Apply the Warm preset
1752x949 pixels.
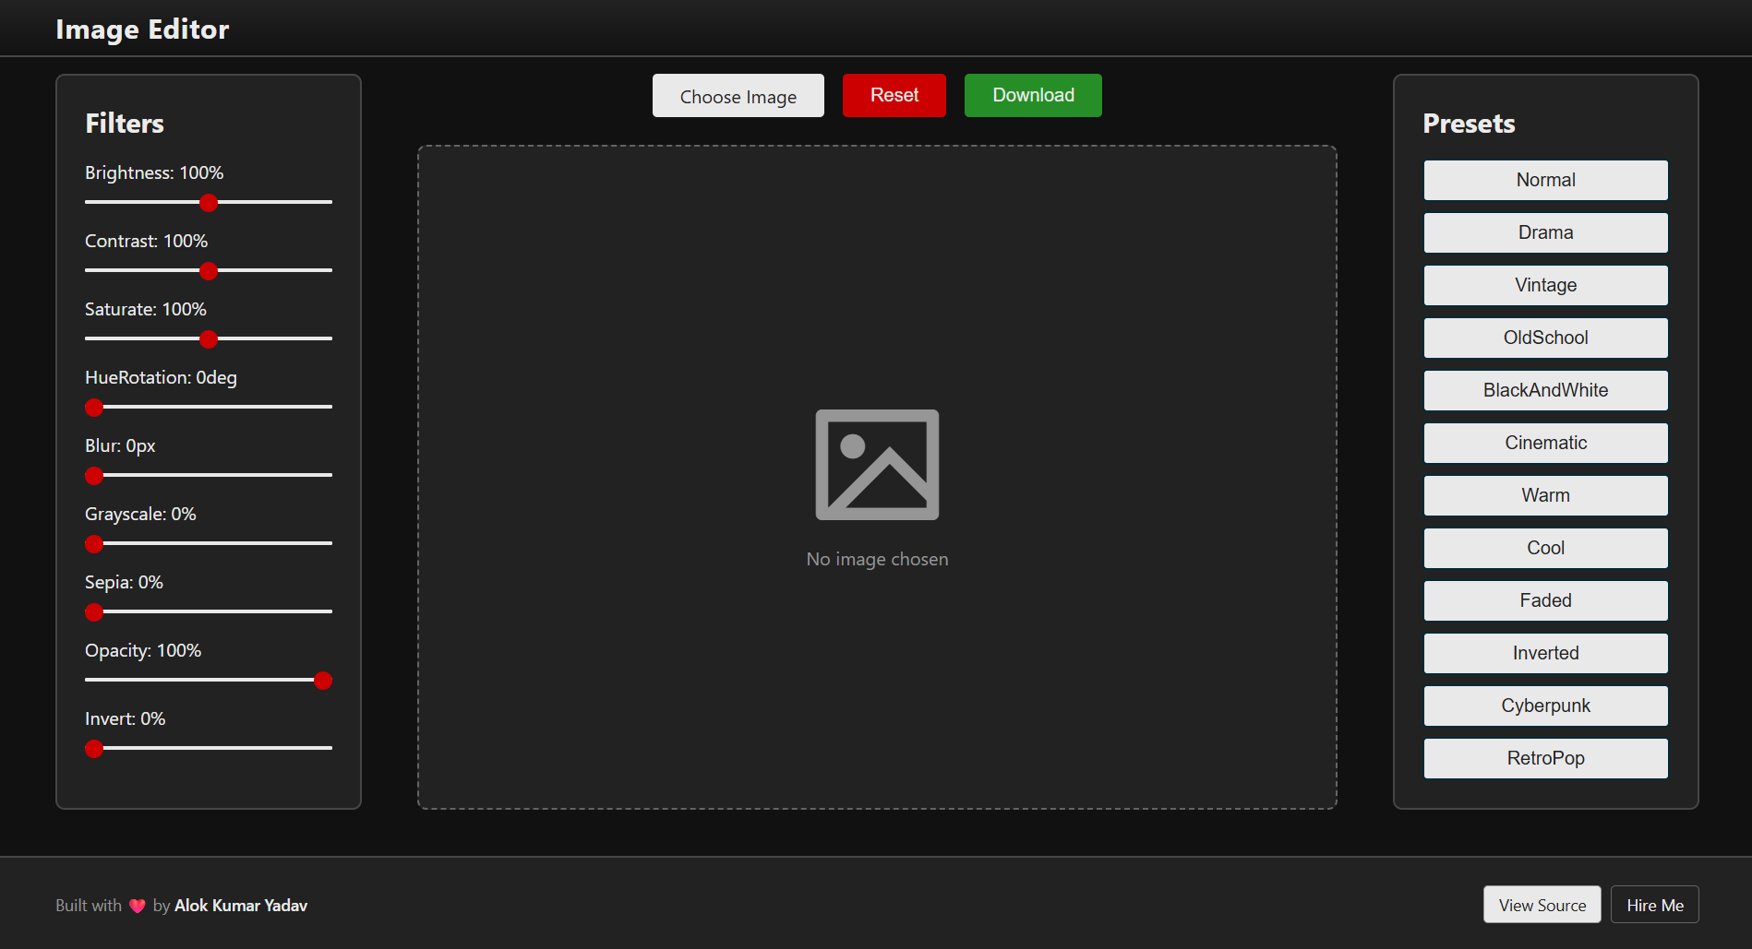tap(1544, 495)
